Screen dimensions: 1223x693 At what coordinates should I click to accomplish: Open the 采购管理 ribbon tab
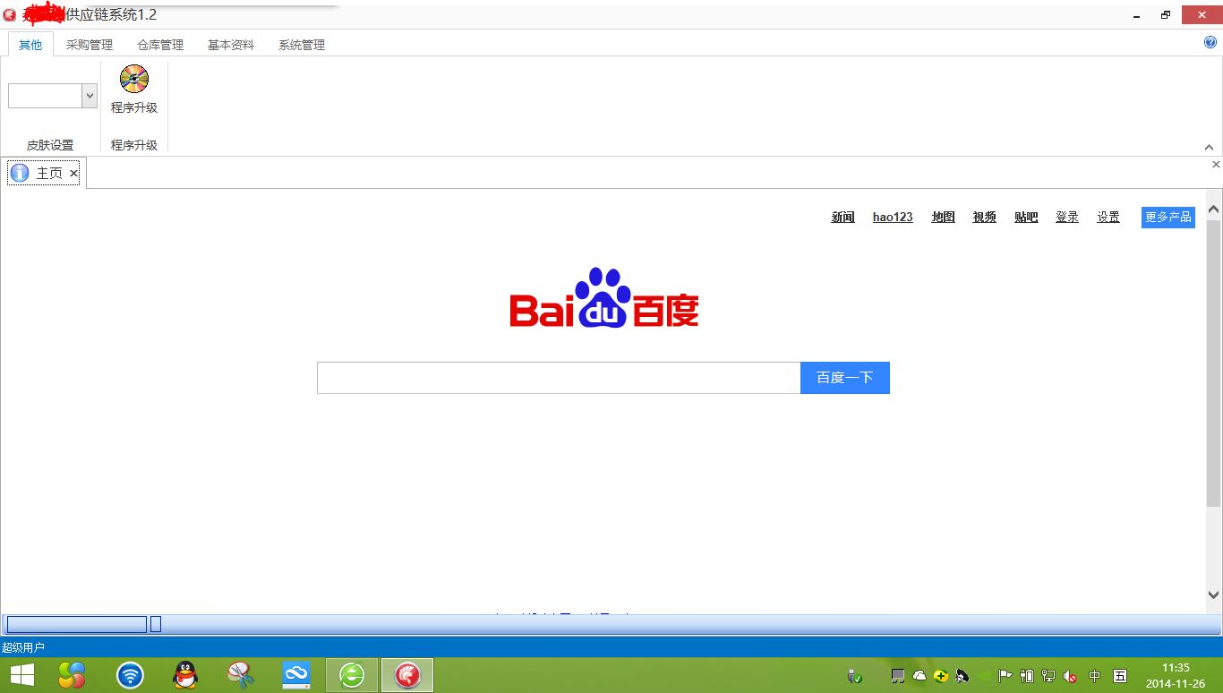click(x=90, y=45)
